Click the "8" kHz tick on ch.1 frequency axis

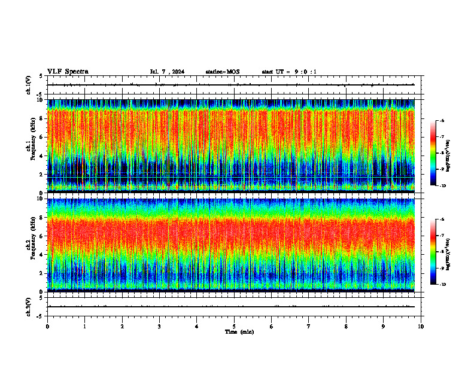[42, 118]
